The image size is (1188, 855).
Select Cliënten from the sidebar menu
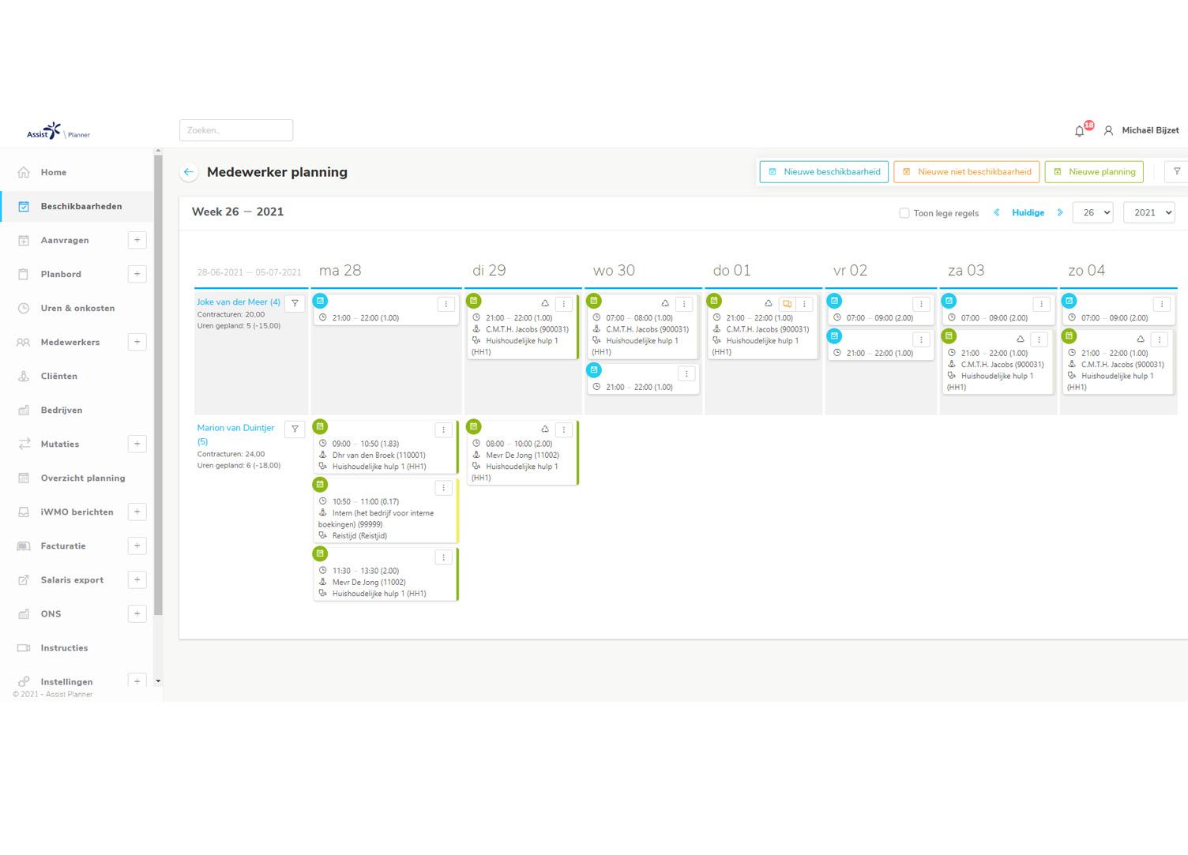point(59,376)
